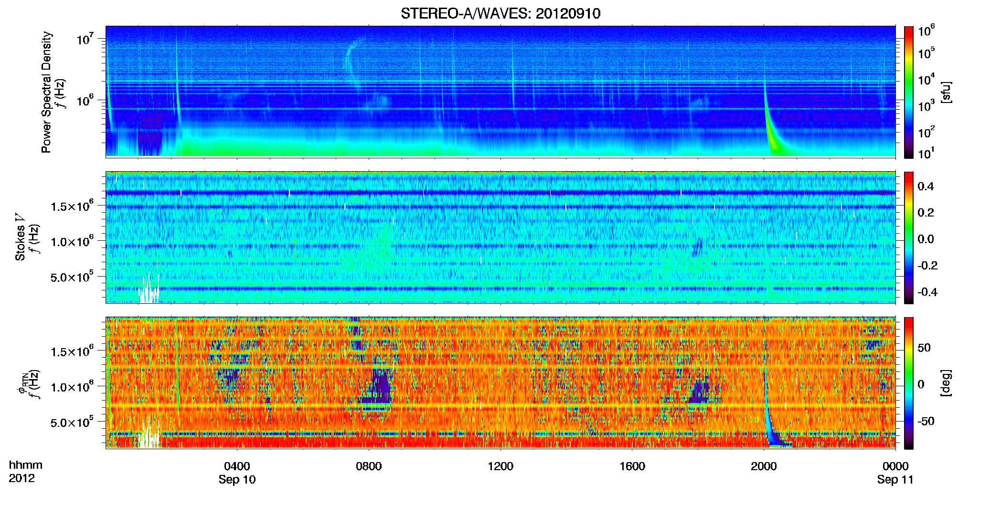Click the 1200 time axis label

500,466
